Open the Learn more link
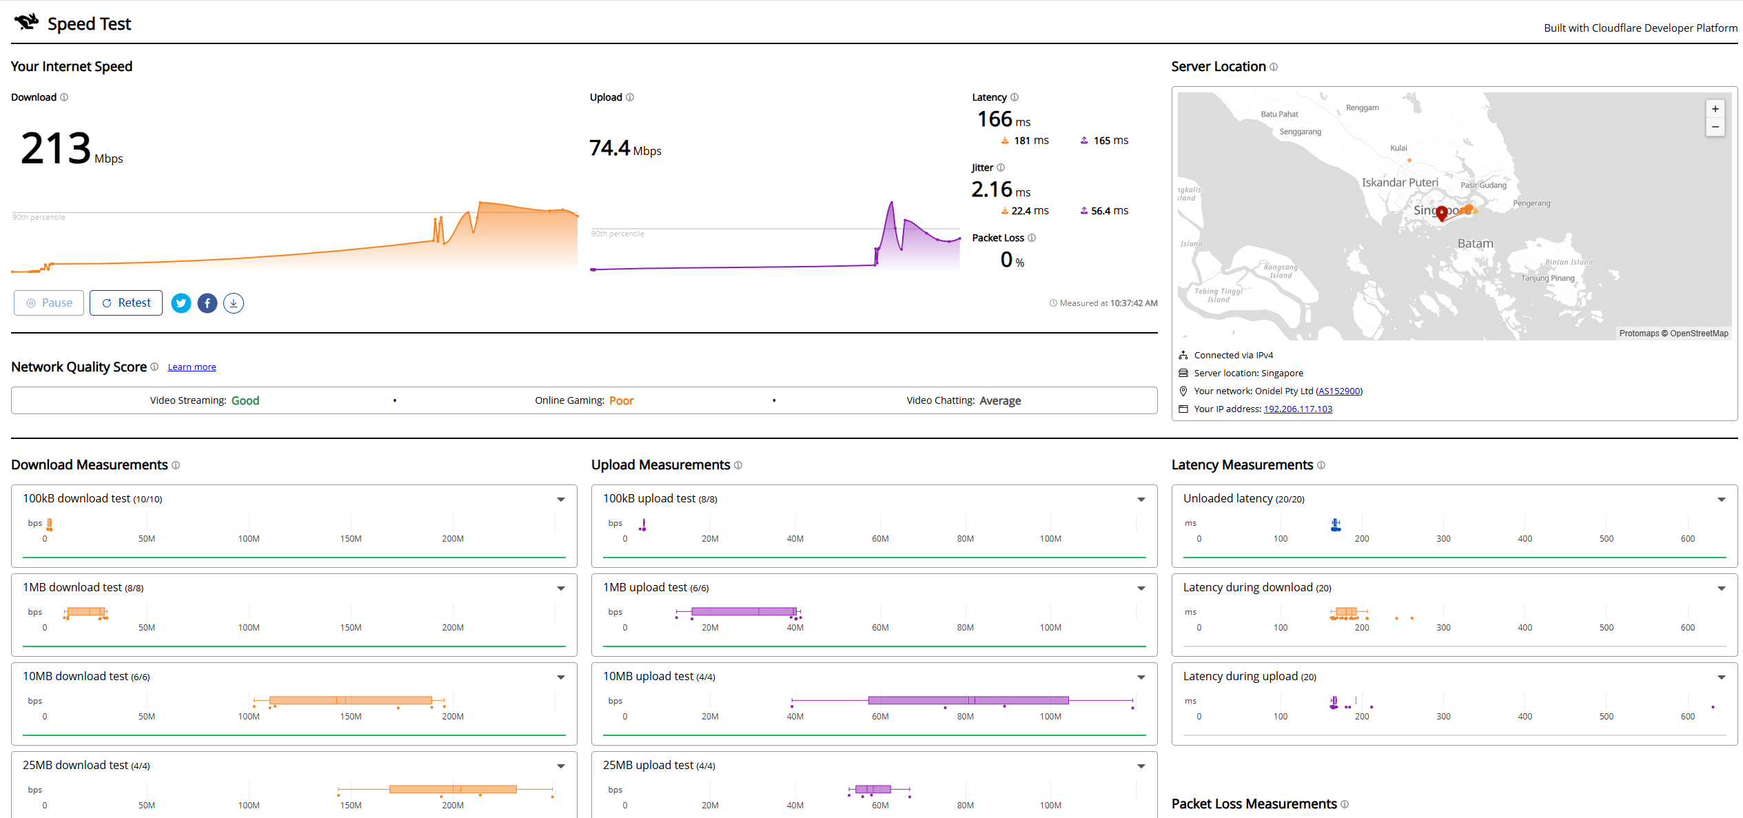Viewport: 1743px width, 818px height. 192,367
